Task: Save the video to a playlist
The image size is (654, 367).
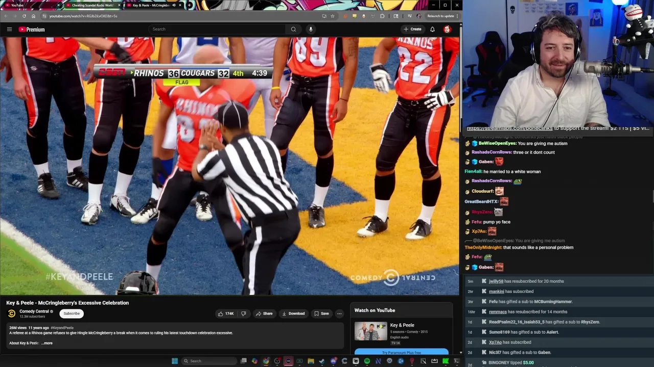Action: [x=321, y=313]
